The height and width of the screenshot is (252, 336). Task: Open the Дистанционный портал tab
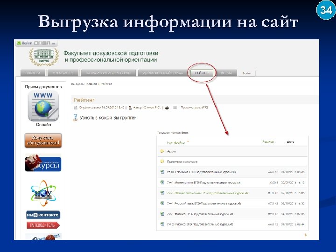click(163, 73)
